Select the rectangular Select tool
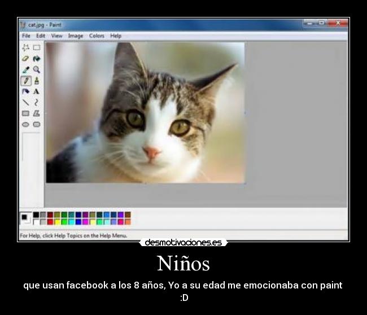The width and height of the screenshot is (367, 315). [x=37, y=47]
